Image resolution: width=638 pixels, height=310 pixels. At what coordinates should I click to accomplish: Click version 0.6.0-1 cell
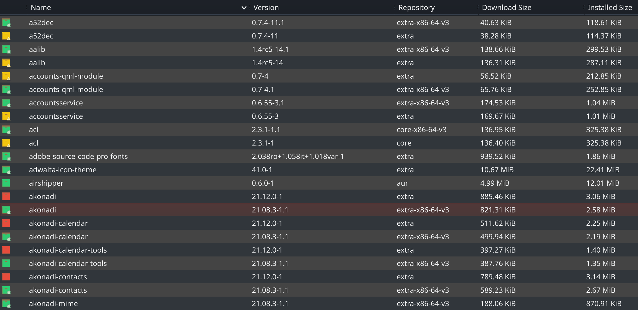(x=263, y=183)
